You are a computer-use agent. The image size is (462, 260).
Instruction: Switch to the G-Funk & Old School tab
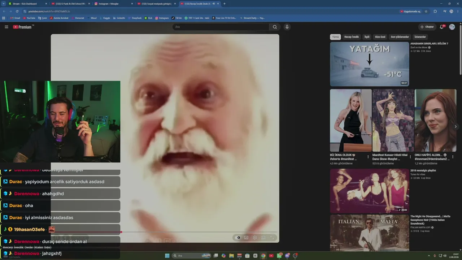[70, 4]
